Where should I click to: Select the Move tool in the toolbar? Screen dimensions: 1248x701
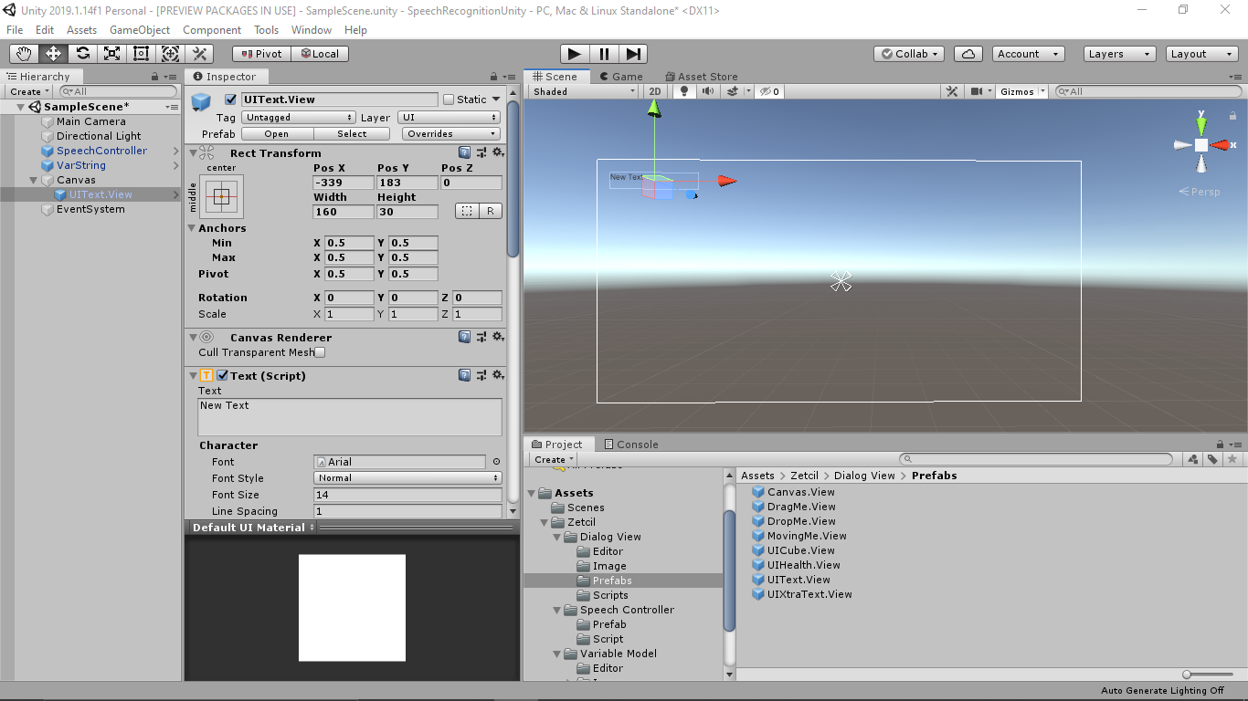coord(52,53)
